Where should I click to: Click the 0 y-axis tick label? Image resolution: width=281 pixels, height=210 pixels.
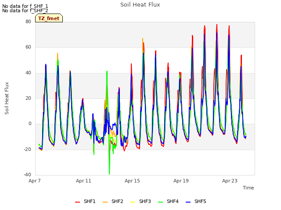30,124
